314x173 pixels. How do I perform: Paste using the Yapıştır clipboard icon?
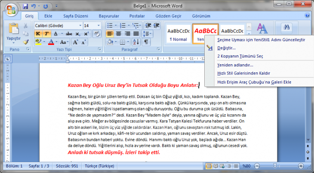click(x=14, y=29)
